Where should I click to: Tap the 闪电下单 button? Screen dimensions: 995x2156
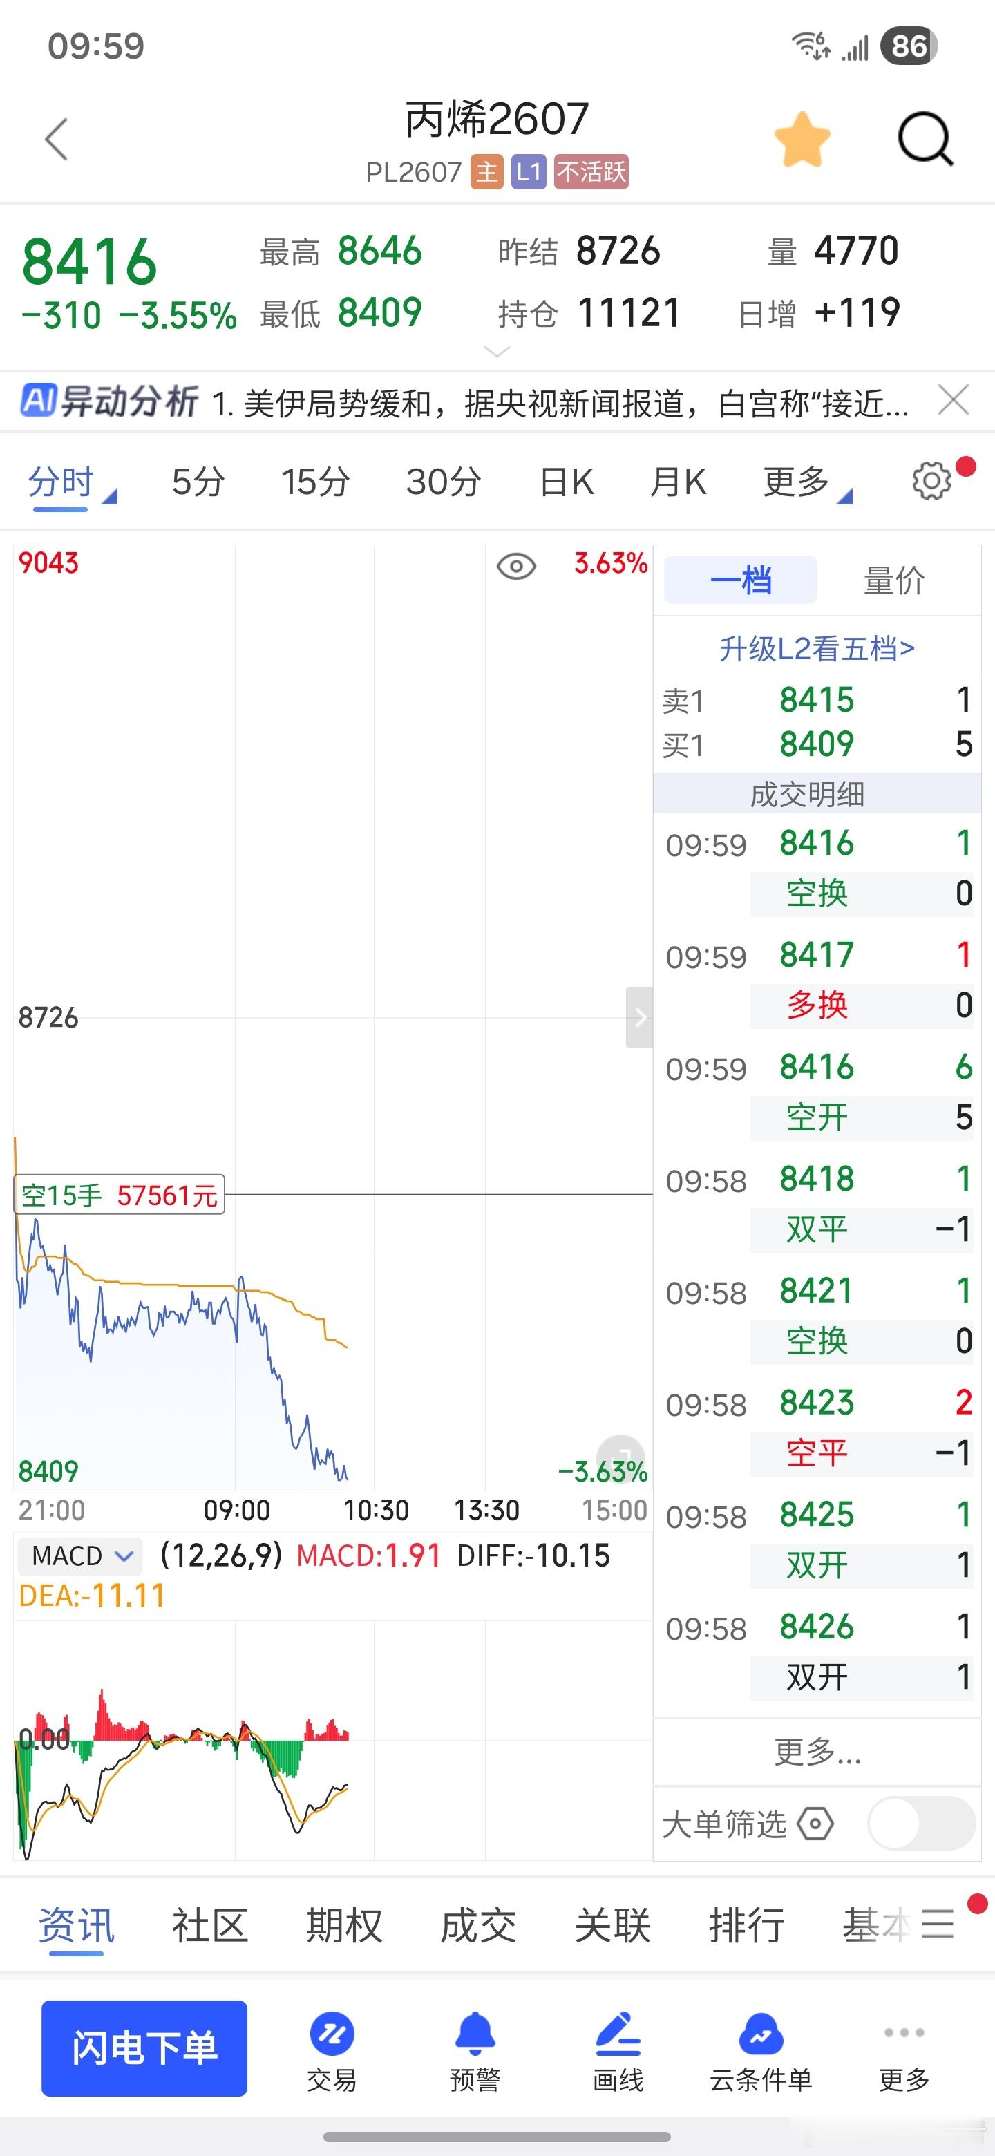point(144,2048)
